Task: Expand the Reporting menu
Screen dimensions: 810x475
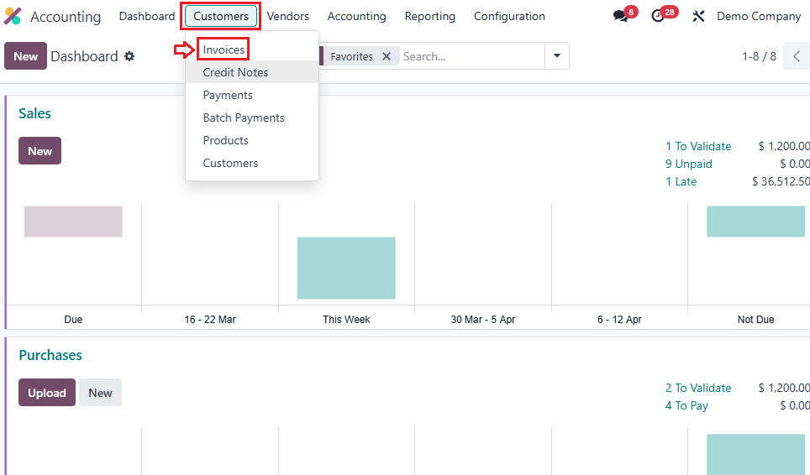Action: click(429, 16)
